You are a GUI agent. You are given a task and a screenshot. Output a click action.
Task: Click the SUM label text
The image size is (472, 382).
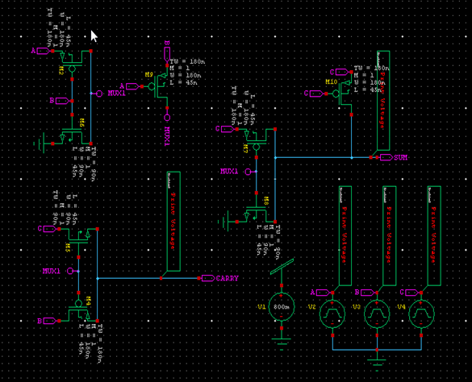pos(401,157)
